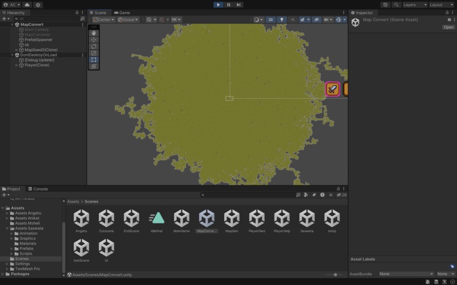Toggle scene audio button

293,19
